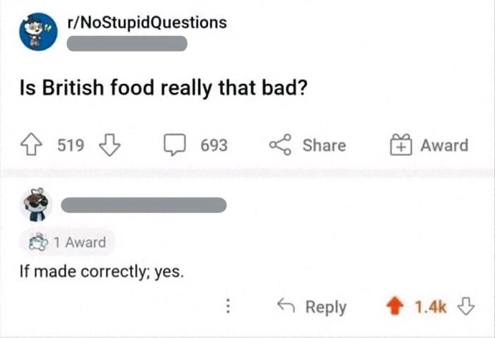Click the Share icon on the post
The width and height of the screenshot is (495, 338).
pyautogui.click(x=280, y=145)
